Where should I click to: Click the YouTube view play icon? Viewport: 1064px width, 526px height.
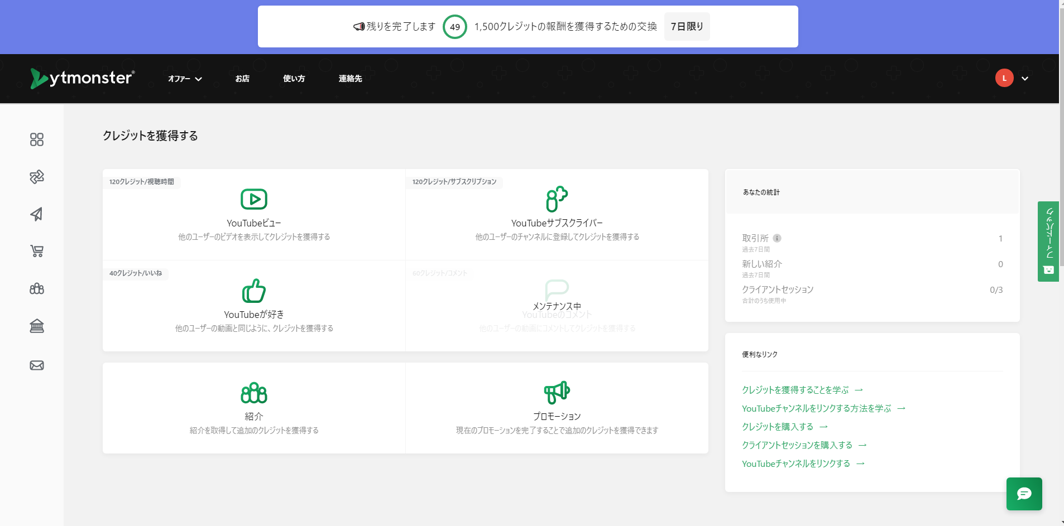pos(254,199)
